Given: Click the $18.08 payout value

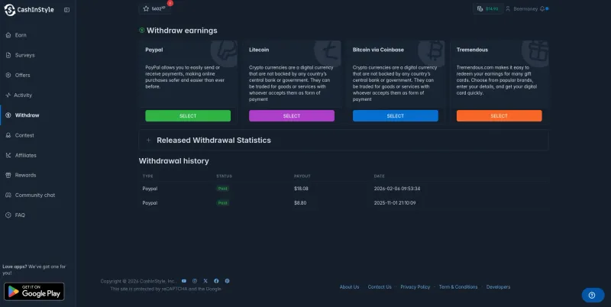Looking at the screenshot, I should 301,189.
